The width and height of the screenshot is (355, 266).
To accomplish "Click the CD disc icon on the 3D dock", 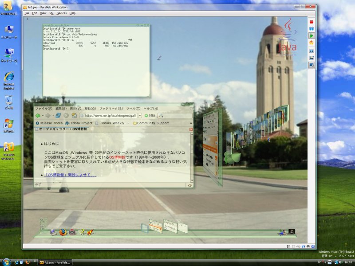I will (x=72, y=232).
